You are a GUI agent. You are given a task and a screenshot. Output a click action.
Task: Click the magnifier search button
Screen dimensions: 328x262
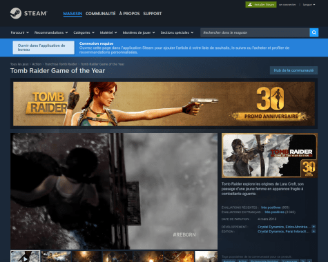[314, 32]
